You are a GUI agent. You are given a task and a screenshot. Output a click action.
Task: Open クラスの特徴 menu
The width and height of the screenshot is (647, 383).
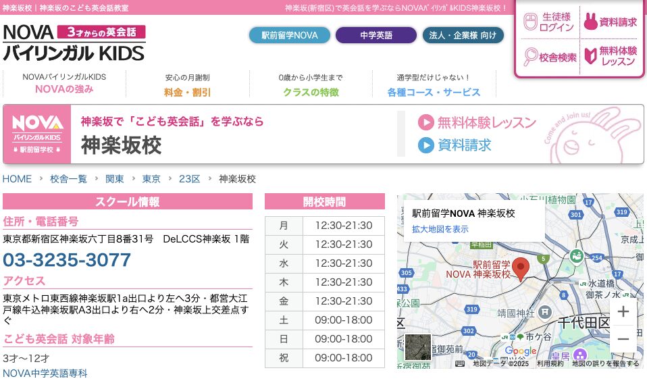click(x=311, y=84)
